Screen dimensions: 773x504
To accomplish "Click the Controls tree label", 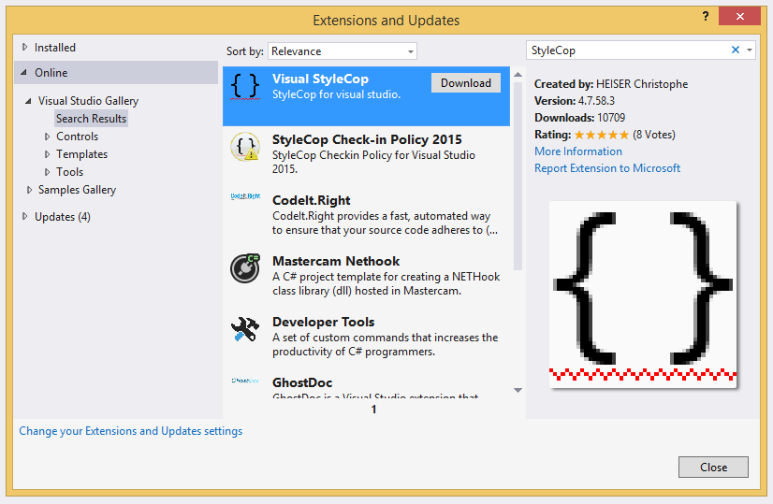I will [77, 137].
